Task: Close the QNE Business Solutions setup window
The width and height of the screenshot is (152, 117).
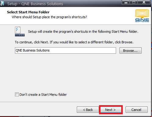Action: [x=144, y=2]
